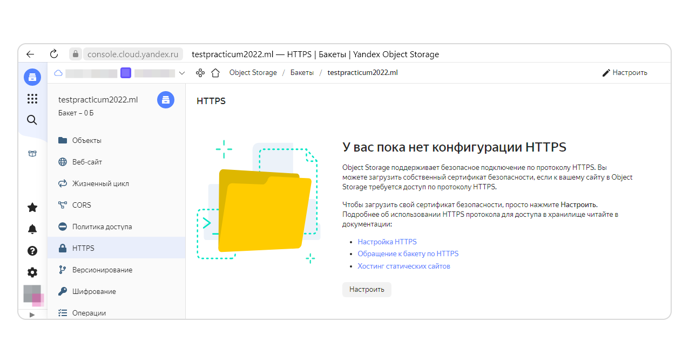This screenshot has width=689, height=363.
Task: Click the purple folder square icon
Action: 126,73
